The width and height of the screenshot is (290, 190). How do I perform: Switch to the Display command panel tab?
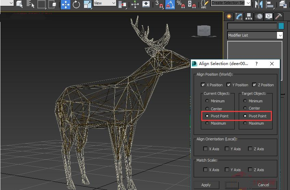point(268,16)
